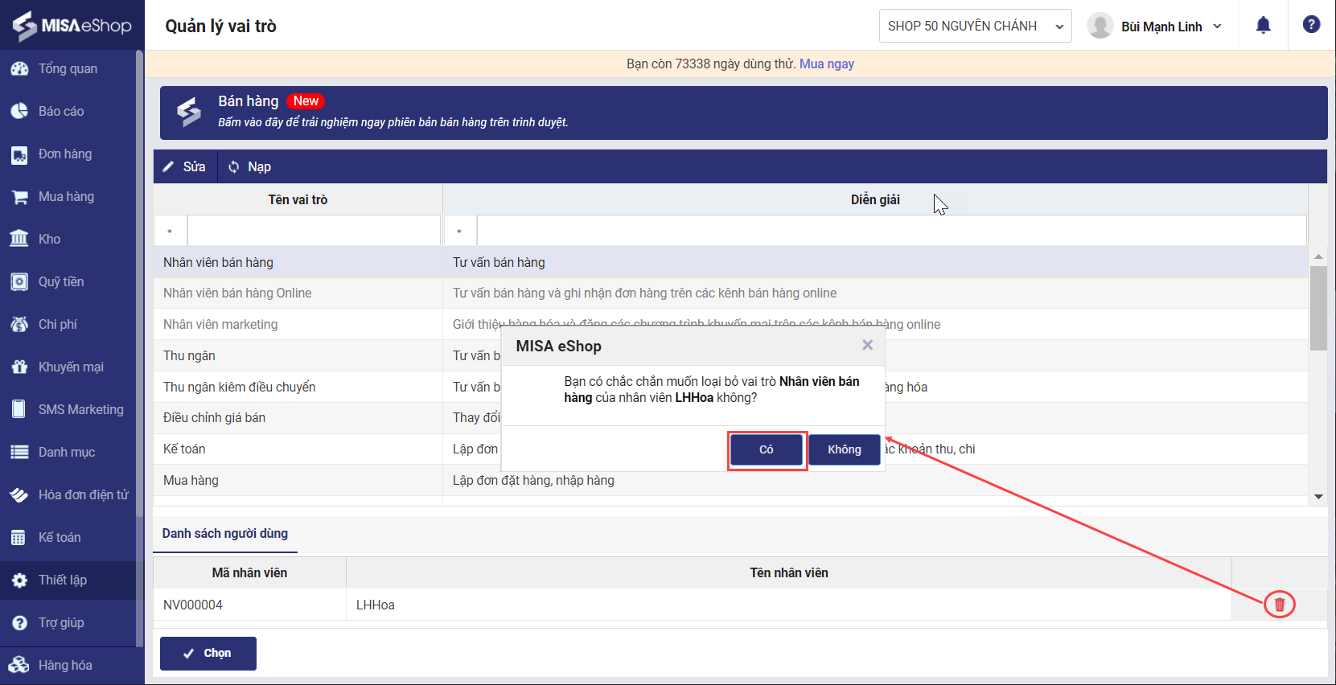This screenshot has height=685, width=1336.
Task: Click the Sửa pencil toolbar button
Action: pyautogui.click(x=185, y=166)
